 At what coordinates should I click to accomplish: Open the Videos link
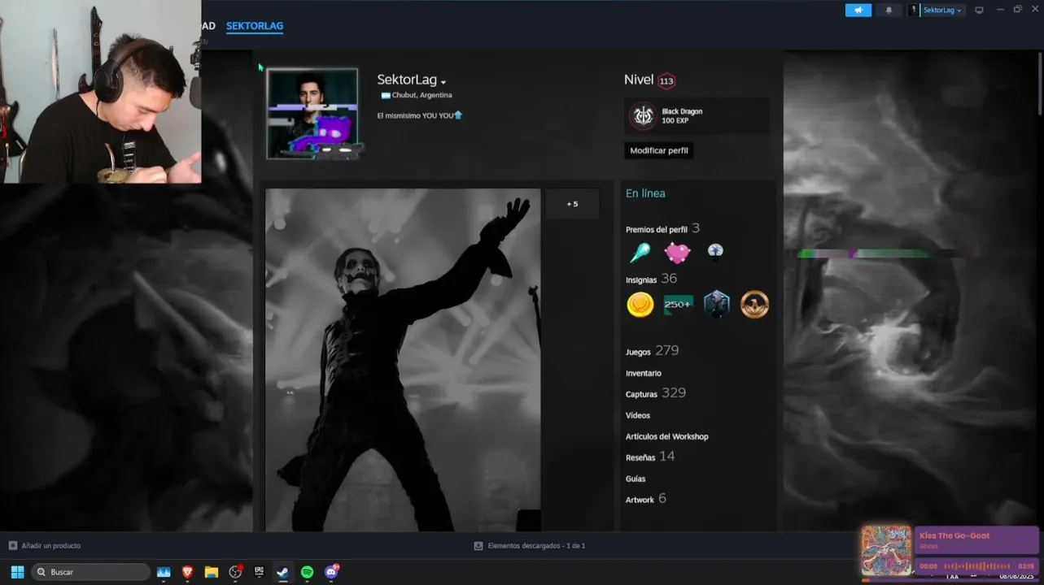pos(637,416)
